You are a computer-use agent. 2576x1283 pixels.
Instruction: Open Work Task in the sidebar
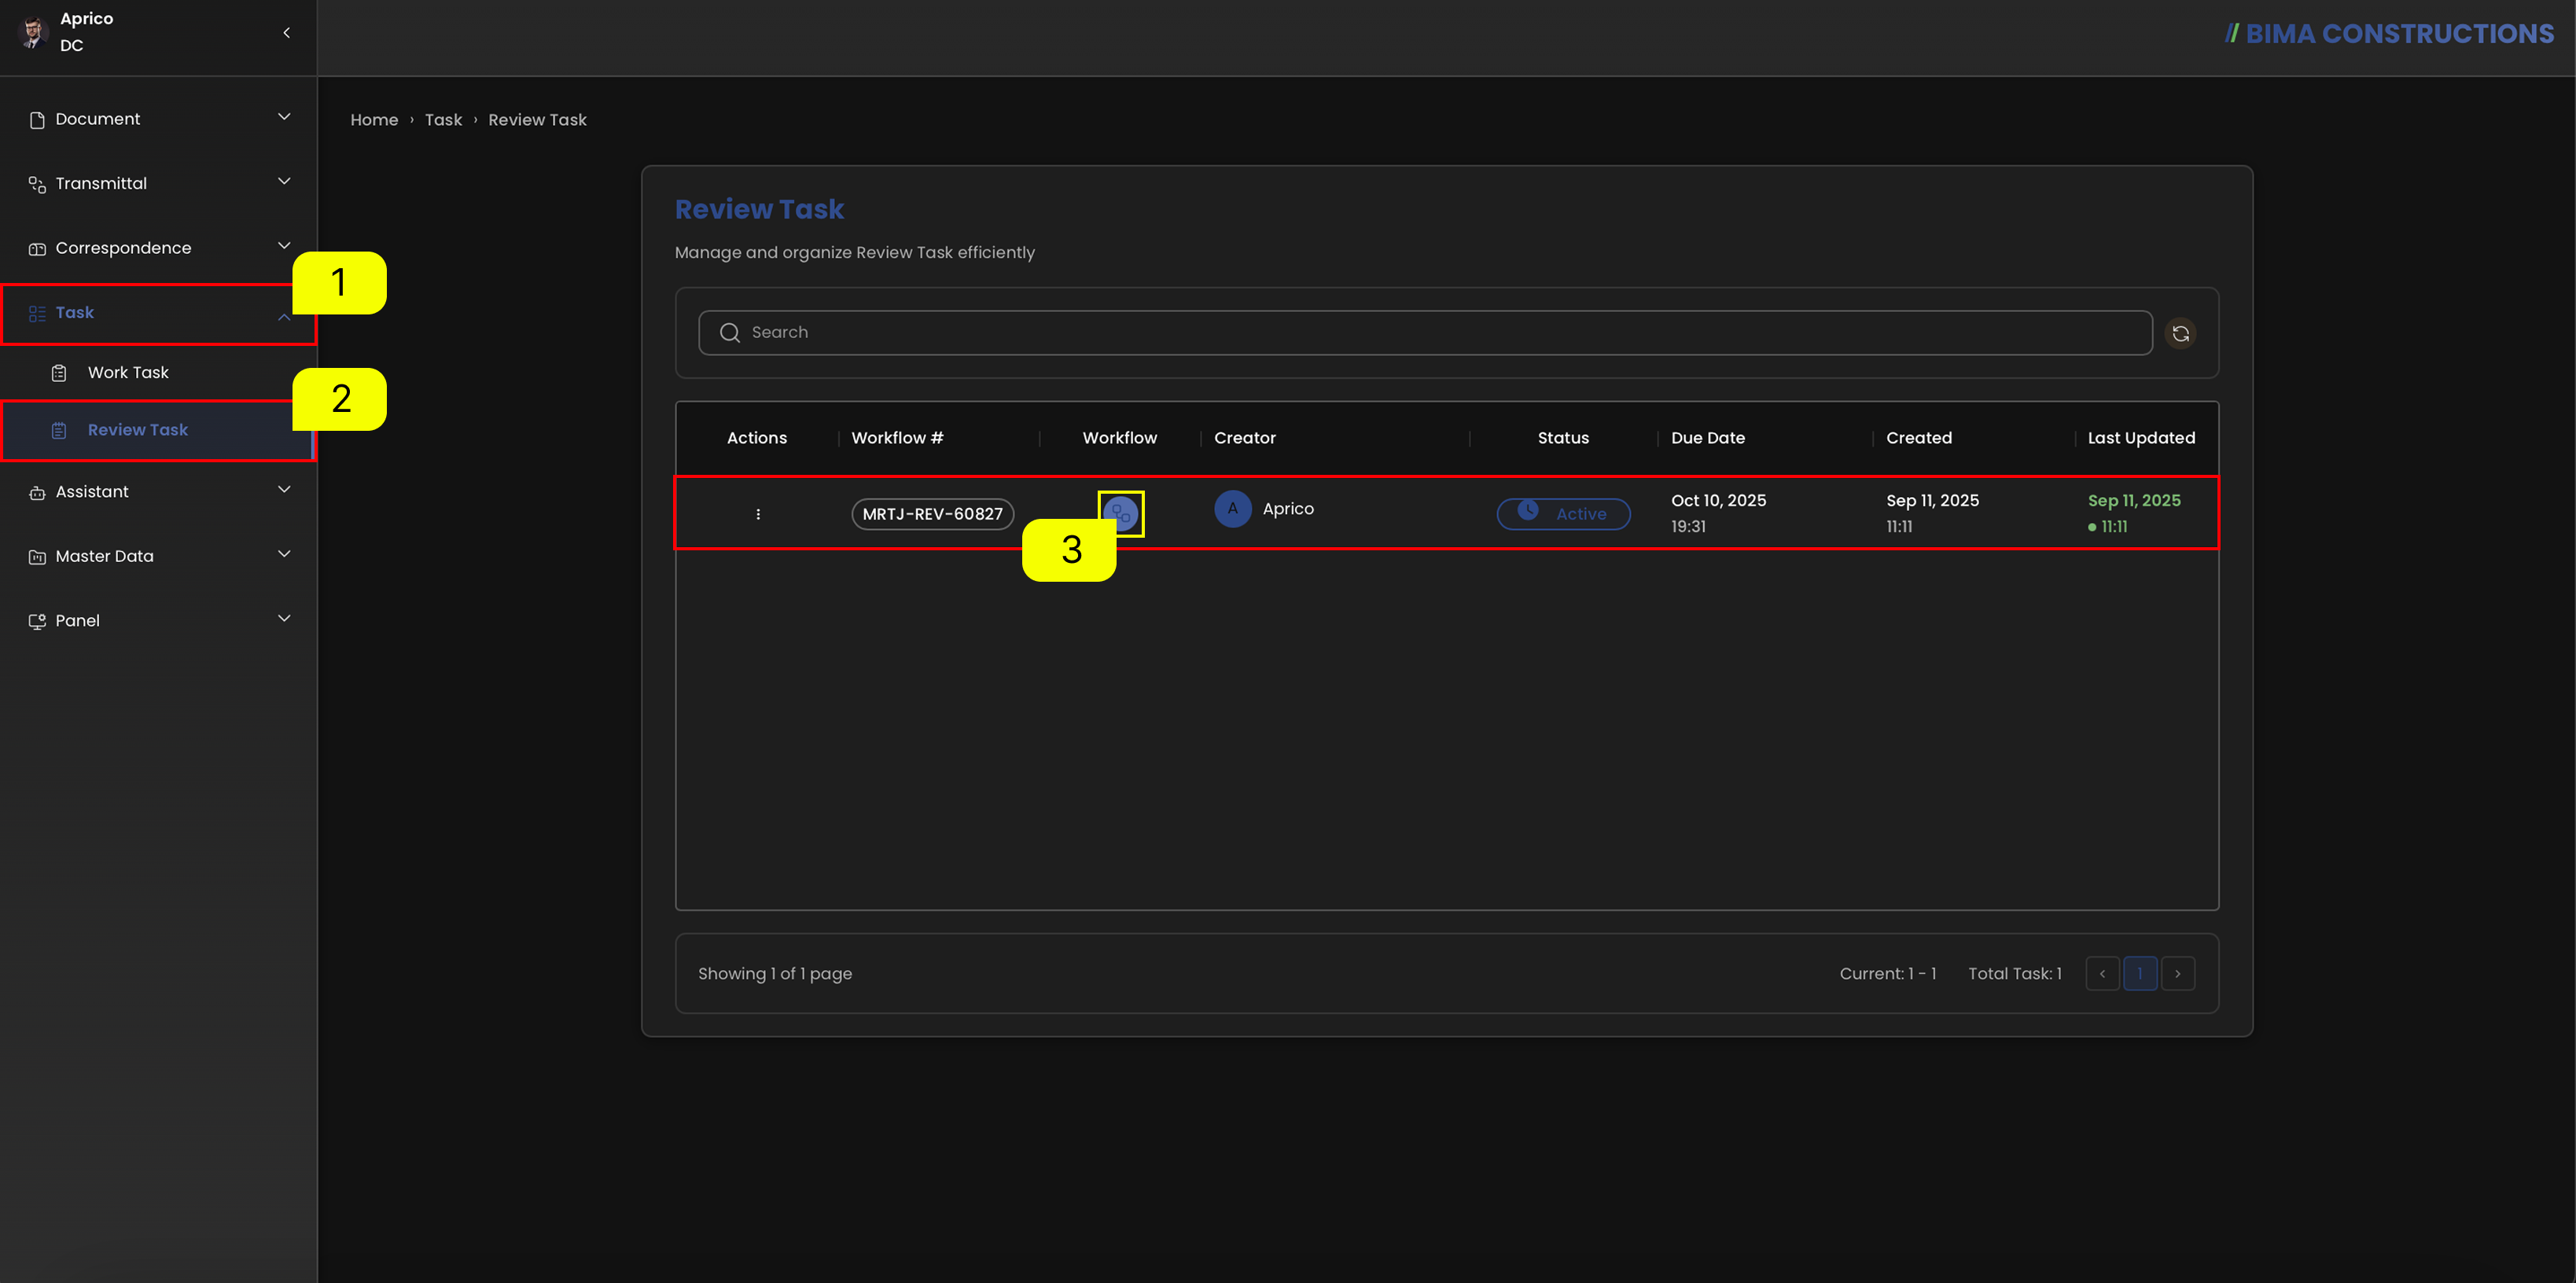(158, 373)
